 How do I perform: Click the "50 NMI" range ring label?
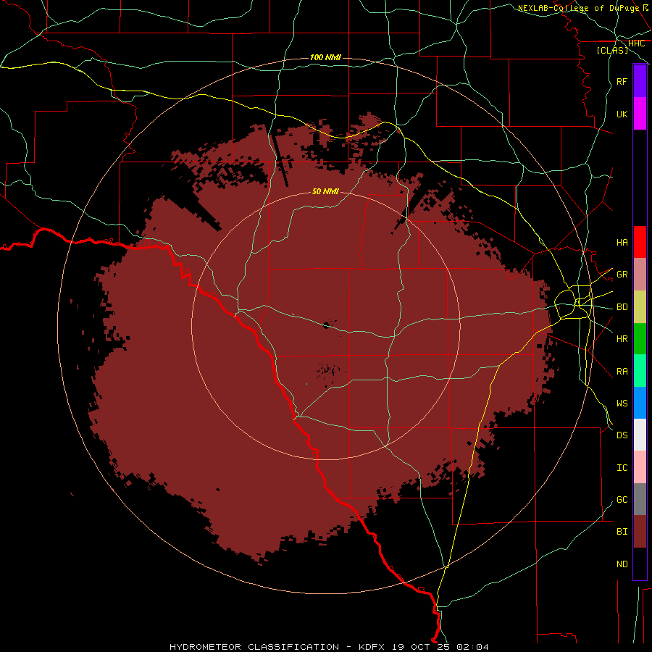point(325,191)
